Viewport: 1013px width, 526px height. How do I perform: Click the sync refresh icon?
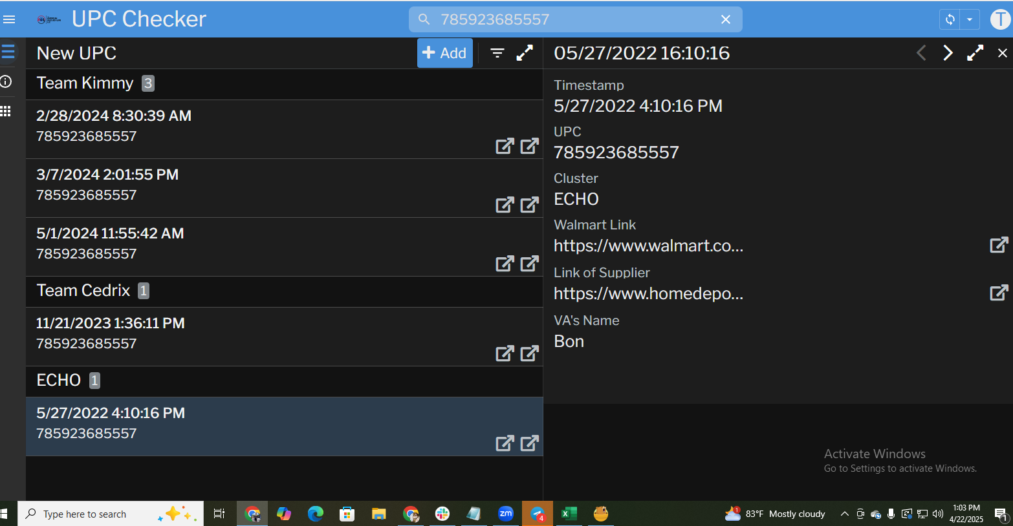tap(950, 19)
